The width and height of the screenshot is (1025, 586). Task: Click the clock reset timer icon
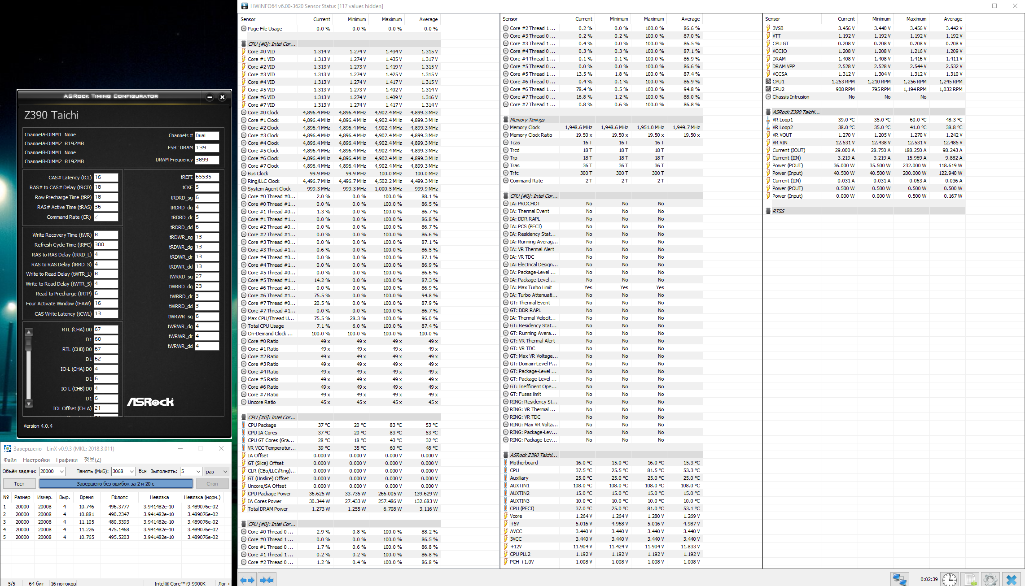click(949, 579)
